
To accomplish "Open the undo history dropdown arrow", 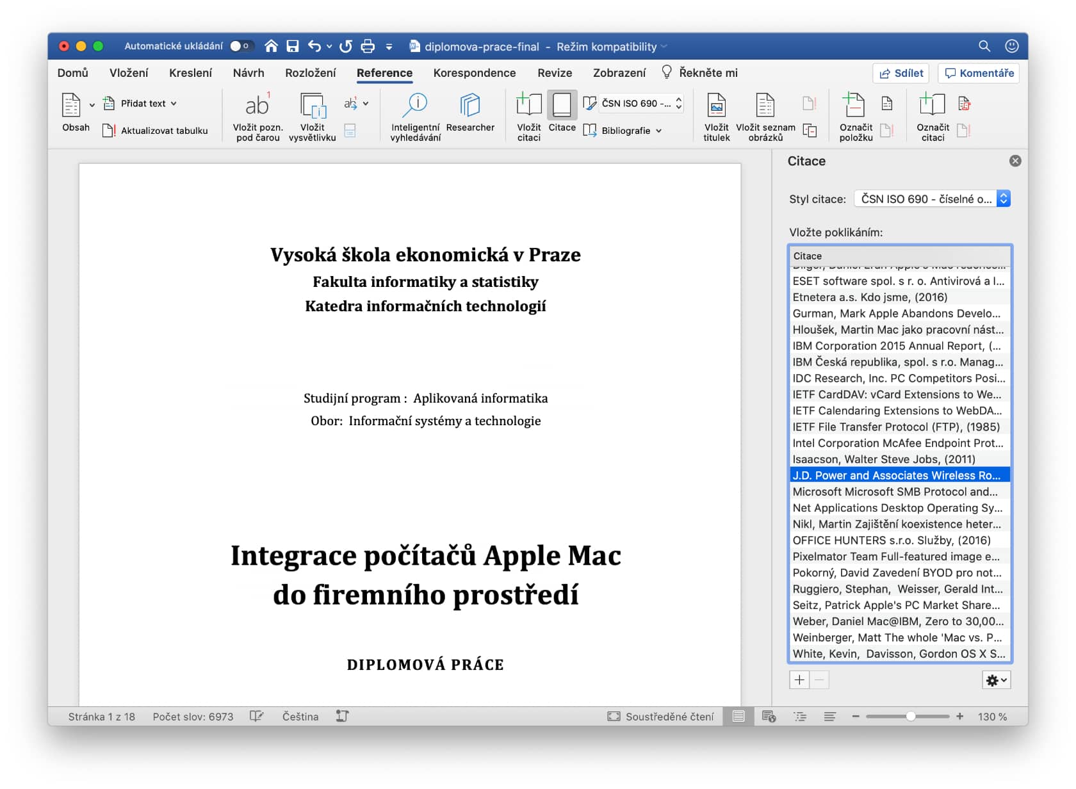I will click(x=329, y=46).
